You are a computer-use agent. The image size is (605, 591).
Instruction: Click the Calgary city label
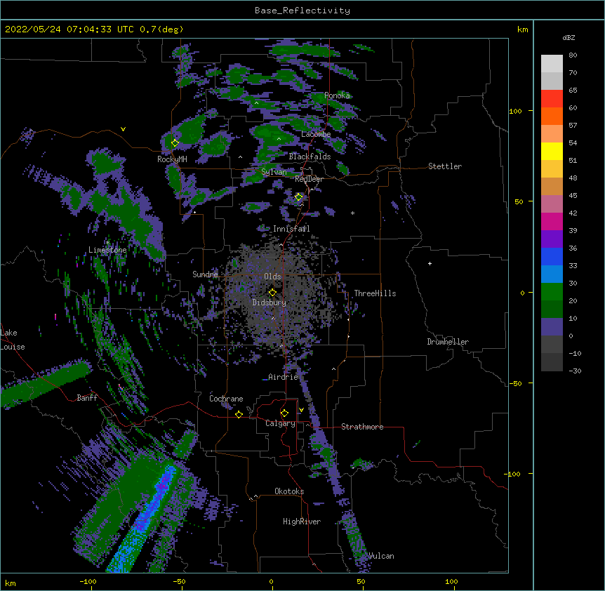point(280,423)
